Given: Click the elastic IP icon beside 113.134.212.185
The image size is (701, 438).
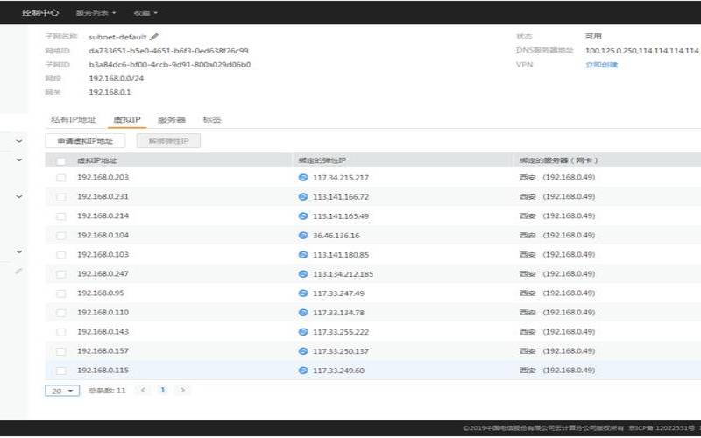Looking at the screenshot, I should click(x=303, y=274).
